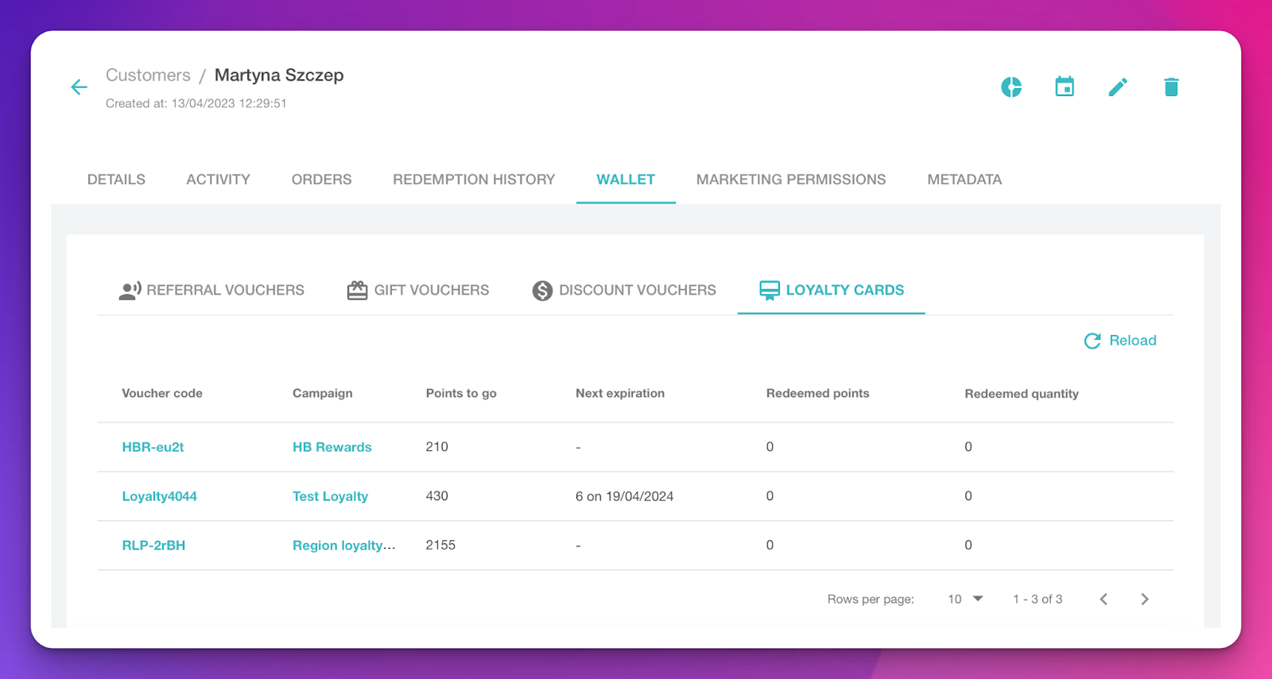Image resolution: width=1272 pixels, height=679 pixels.
Task: Switch to the Details tab
Action: pyautogui.click(x=116, y=179)
